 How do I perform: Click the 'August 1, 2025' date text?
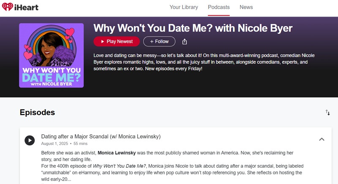55,144
